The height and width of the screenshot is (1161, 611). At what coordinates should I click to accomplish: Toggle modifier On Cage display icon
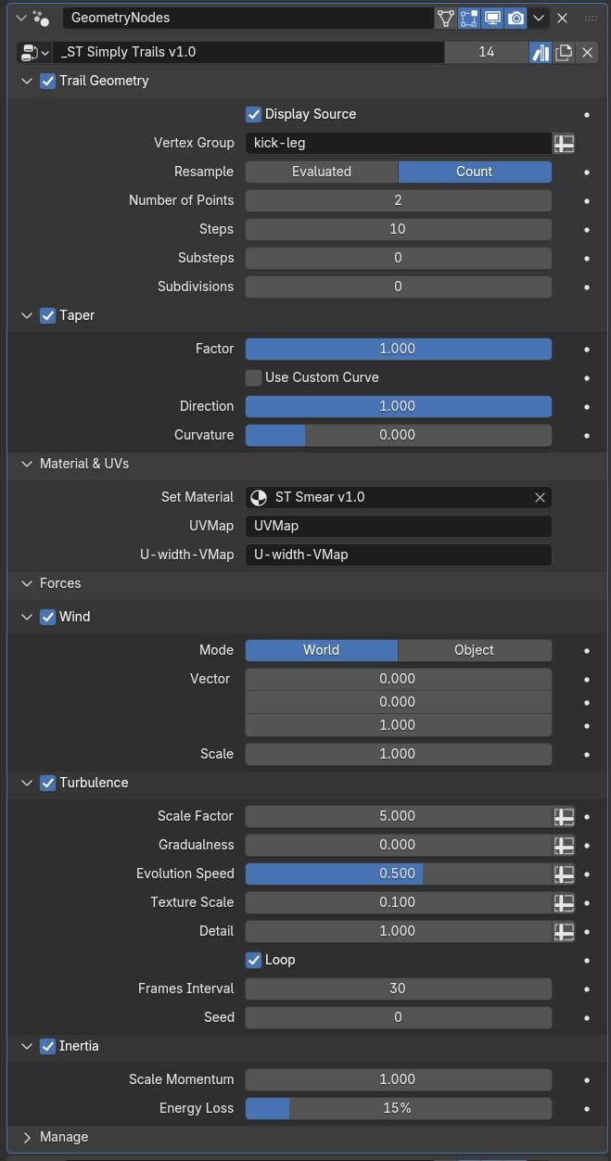pyautogui.click(x=446, y=18)
